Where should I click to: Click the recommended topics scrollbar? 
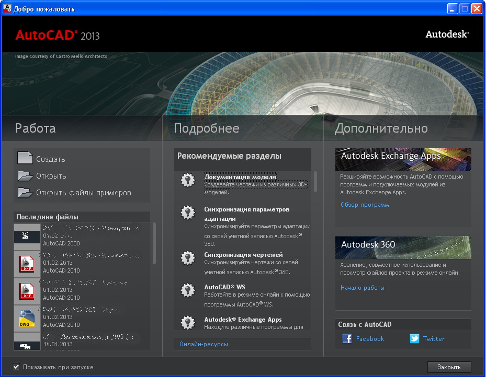point(315,182)
